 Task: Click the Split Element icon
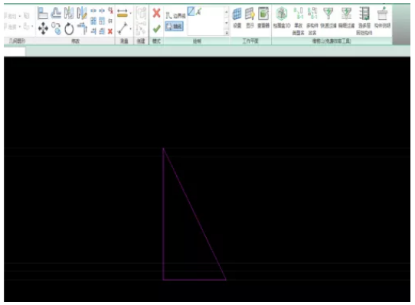[x=93, y=11]
